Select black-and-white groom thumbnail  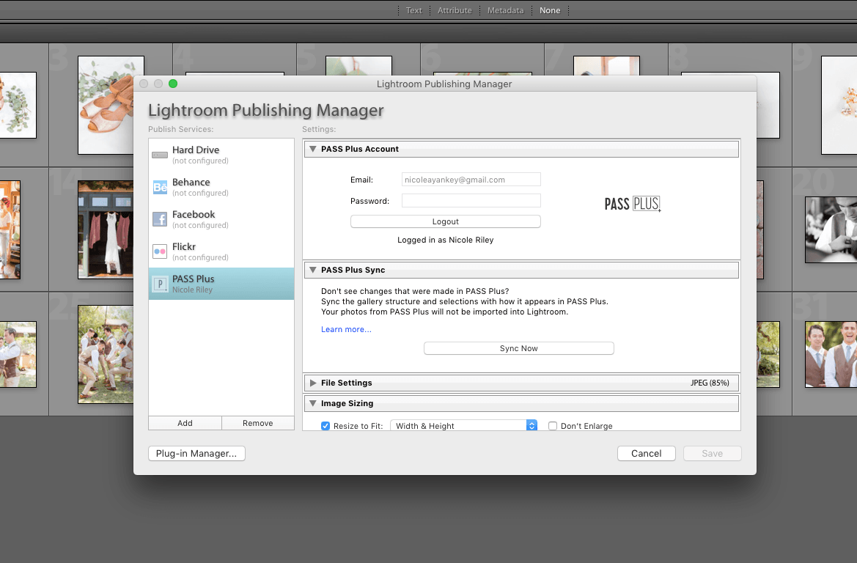point(831,229)
